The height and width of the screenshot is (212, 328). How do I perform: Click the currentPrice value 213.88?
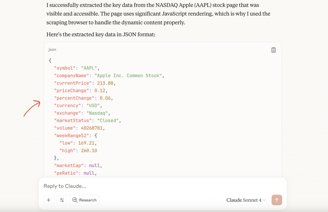click(106, 83)
